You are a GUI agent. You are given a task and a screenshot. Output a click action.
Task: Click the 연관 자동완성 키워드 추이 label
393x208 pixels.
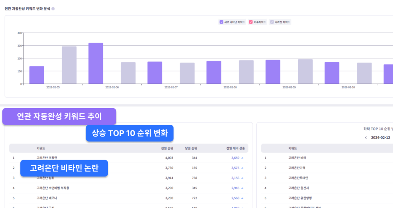coord(59,116)
